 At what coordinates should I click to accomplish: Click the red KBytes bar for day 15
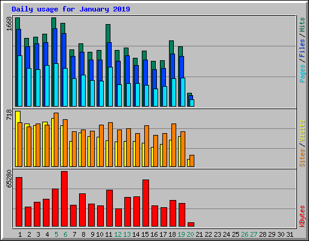pos(146,203)
